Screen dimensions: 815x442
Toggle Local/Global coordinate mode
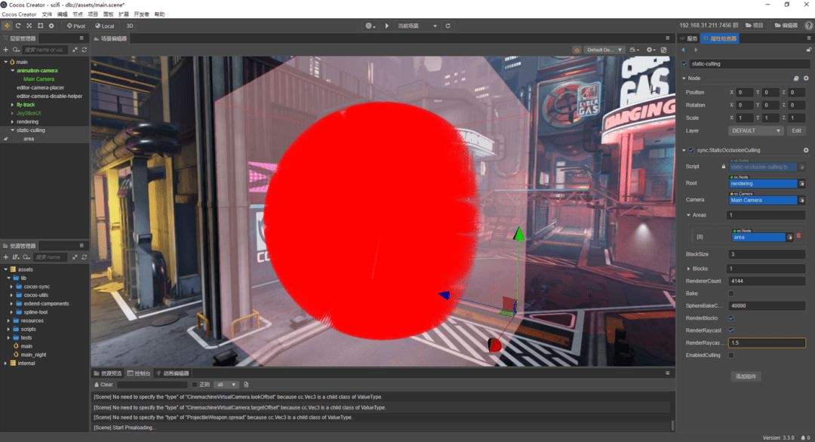pos(104,26)
